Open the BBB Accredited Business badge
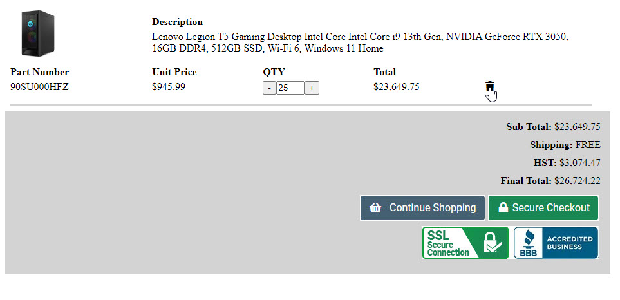Viewport: 620px width, 300px height. click(555, 243)
